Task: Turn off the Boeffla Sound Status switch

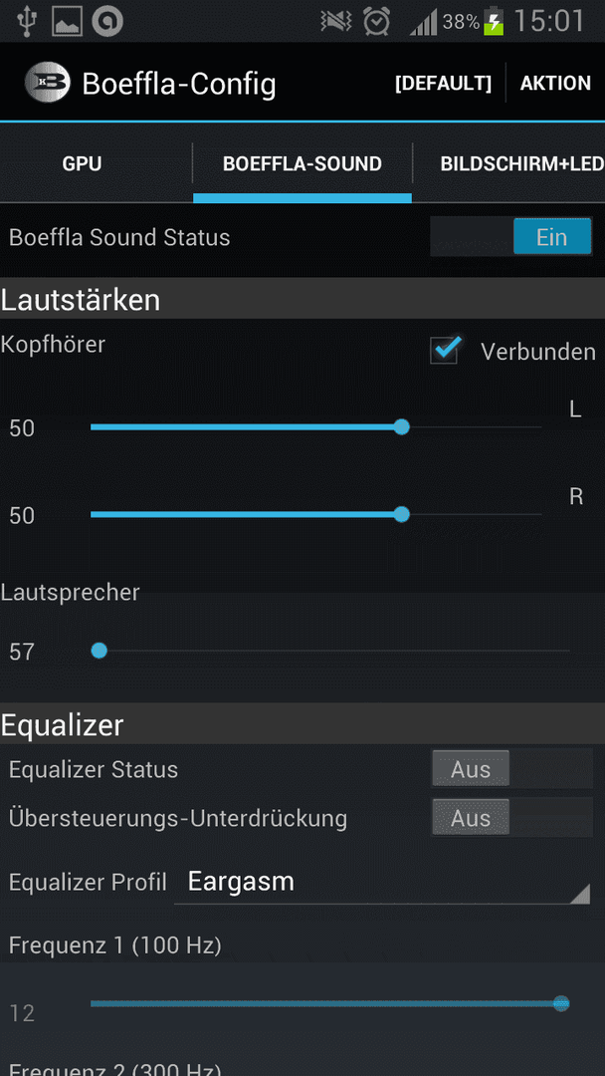Action: click(511, 237)
